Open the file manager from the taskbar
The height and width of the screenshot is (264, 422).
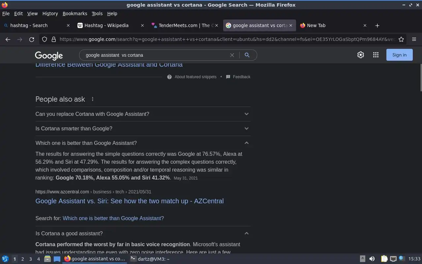47,259
